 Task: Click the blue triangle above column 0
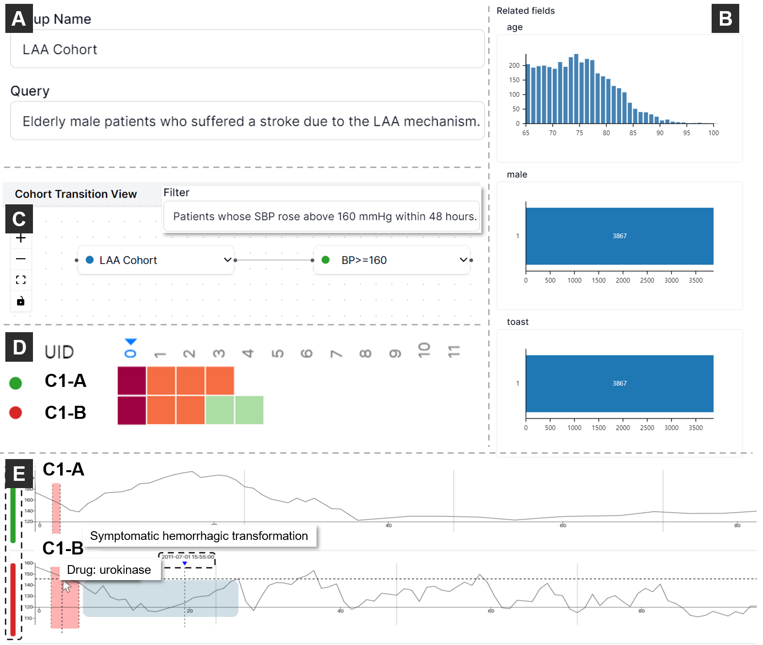131,342
